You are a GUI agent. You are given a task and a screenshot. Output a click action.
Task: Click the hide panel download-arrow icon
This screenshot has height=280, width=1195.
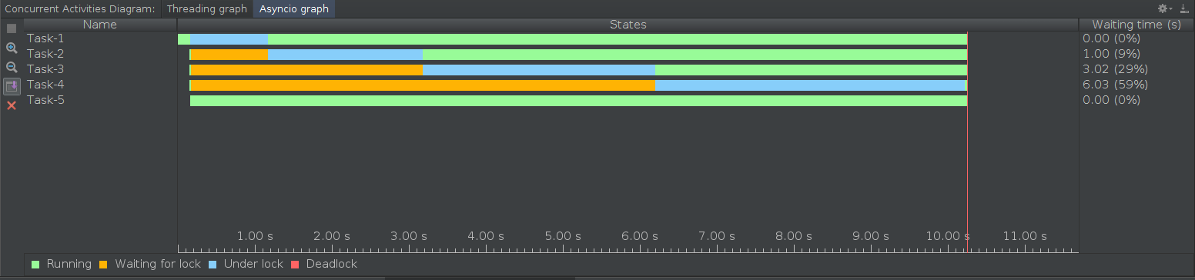click(1185, 9)
